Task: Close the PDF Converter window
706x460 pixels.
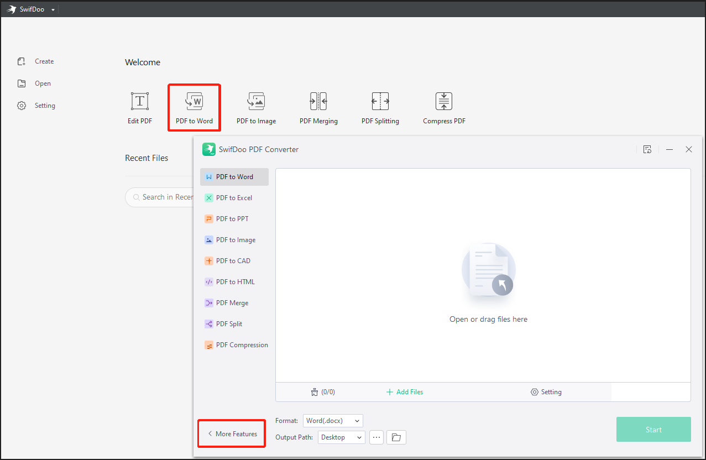Action: 689,149
